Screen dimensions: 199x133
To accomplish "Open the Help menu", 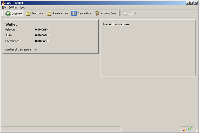I will (x=23, y=8).
